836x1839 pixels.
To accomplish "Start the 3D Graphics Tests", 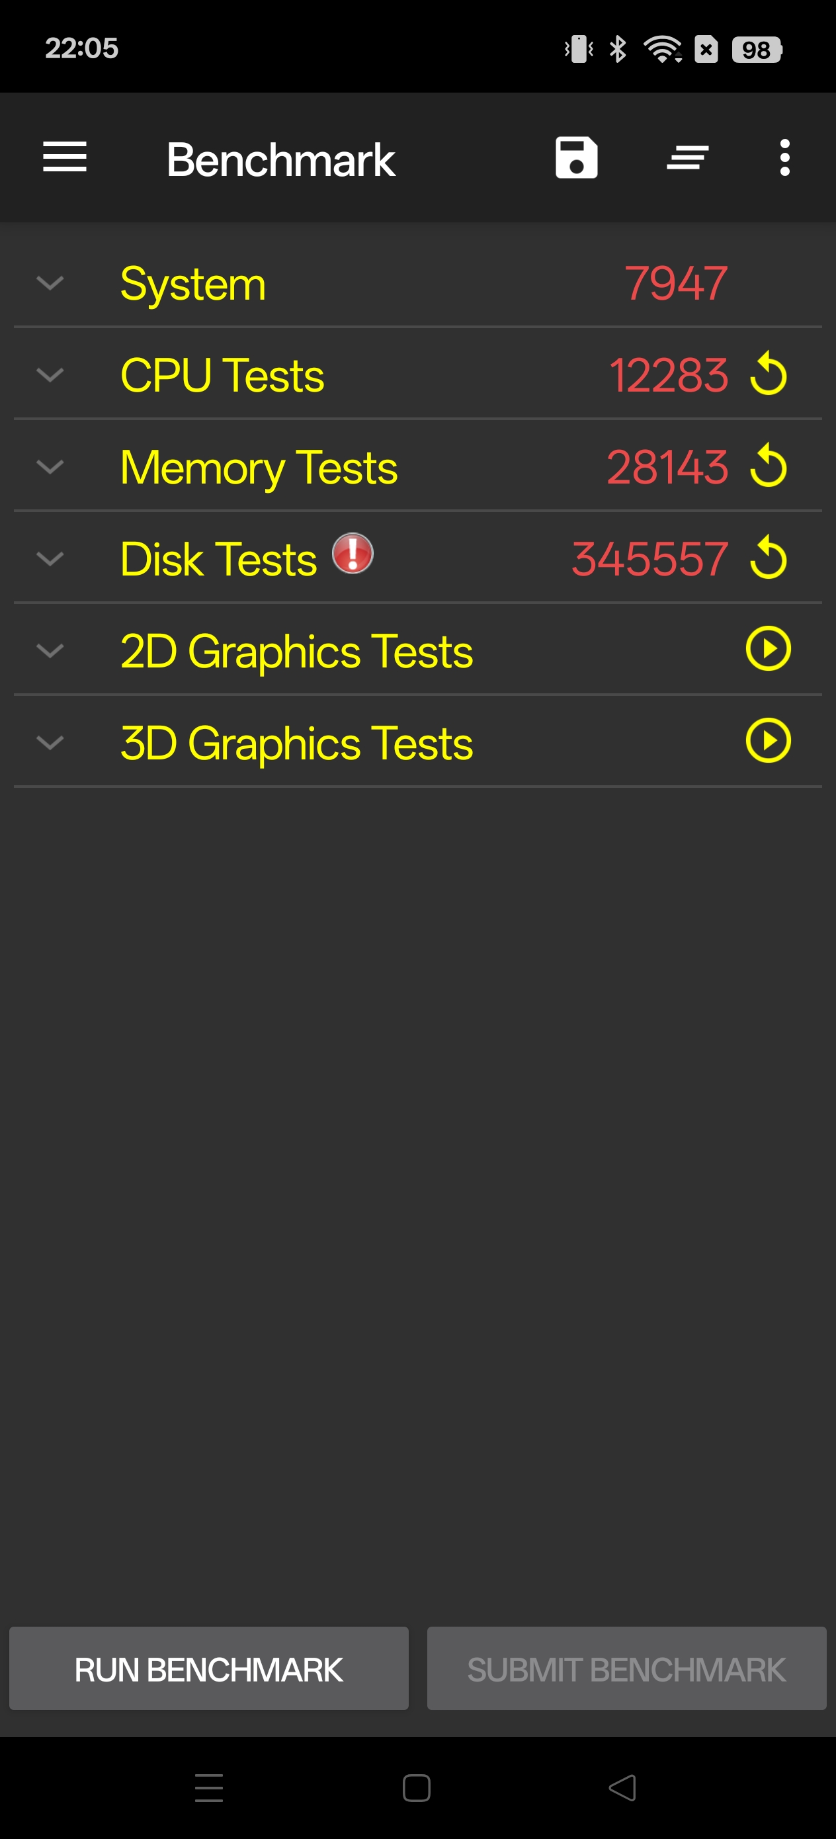I will point(768,741).
